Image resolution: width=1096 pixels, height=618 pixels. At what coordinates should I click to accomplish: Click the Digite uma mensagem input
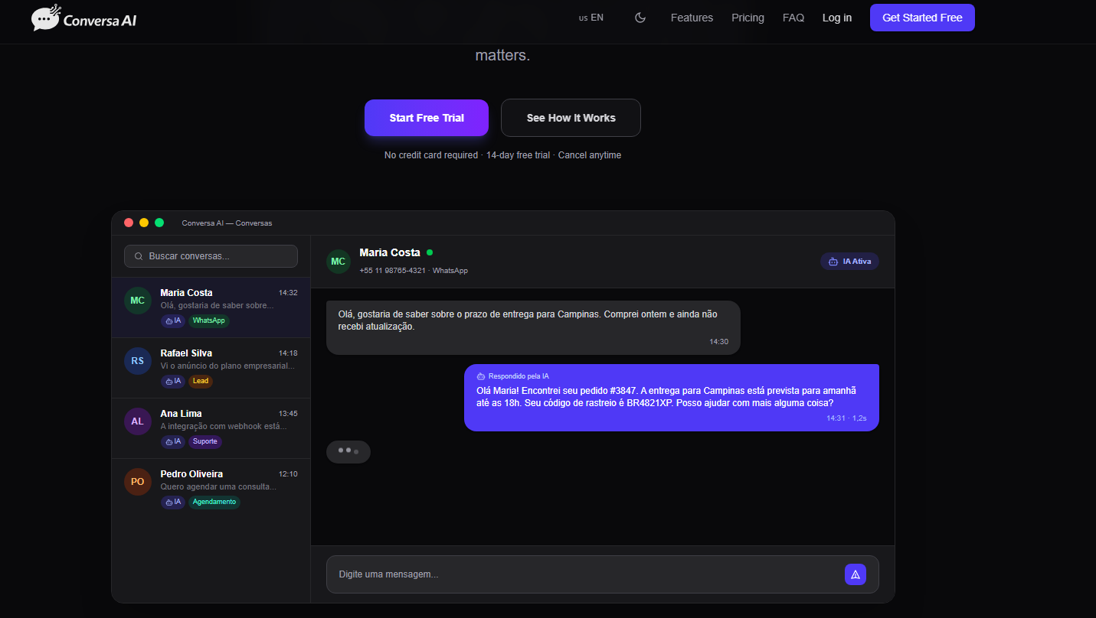coord(582,574)
